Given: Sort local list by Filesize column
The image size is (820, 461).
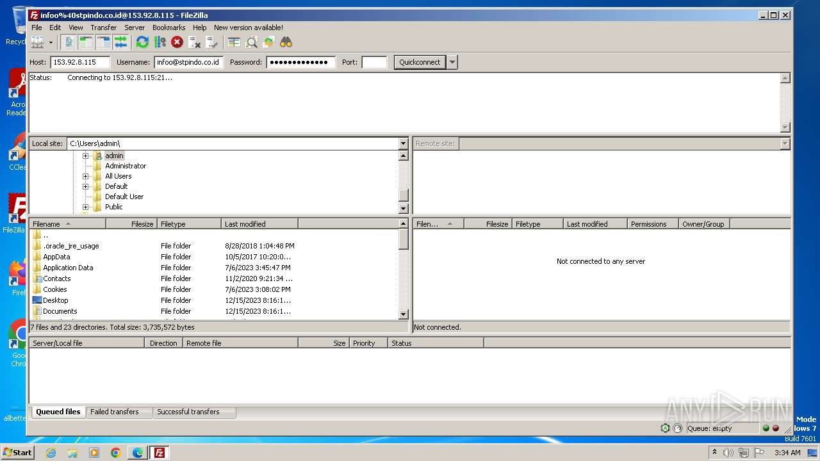Looking at the screenshot, I should (x=131, y=224).
